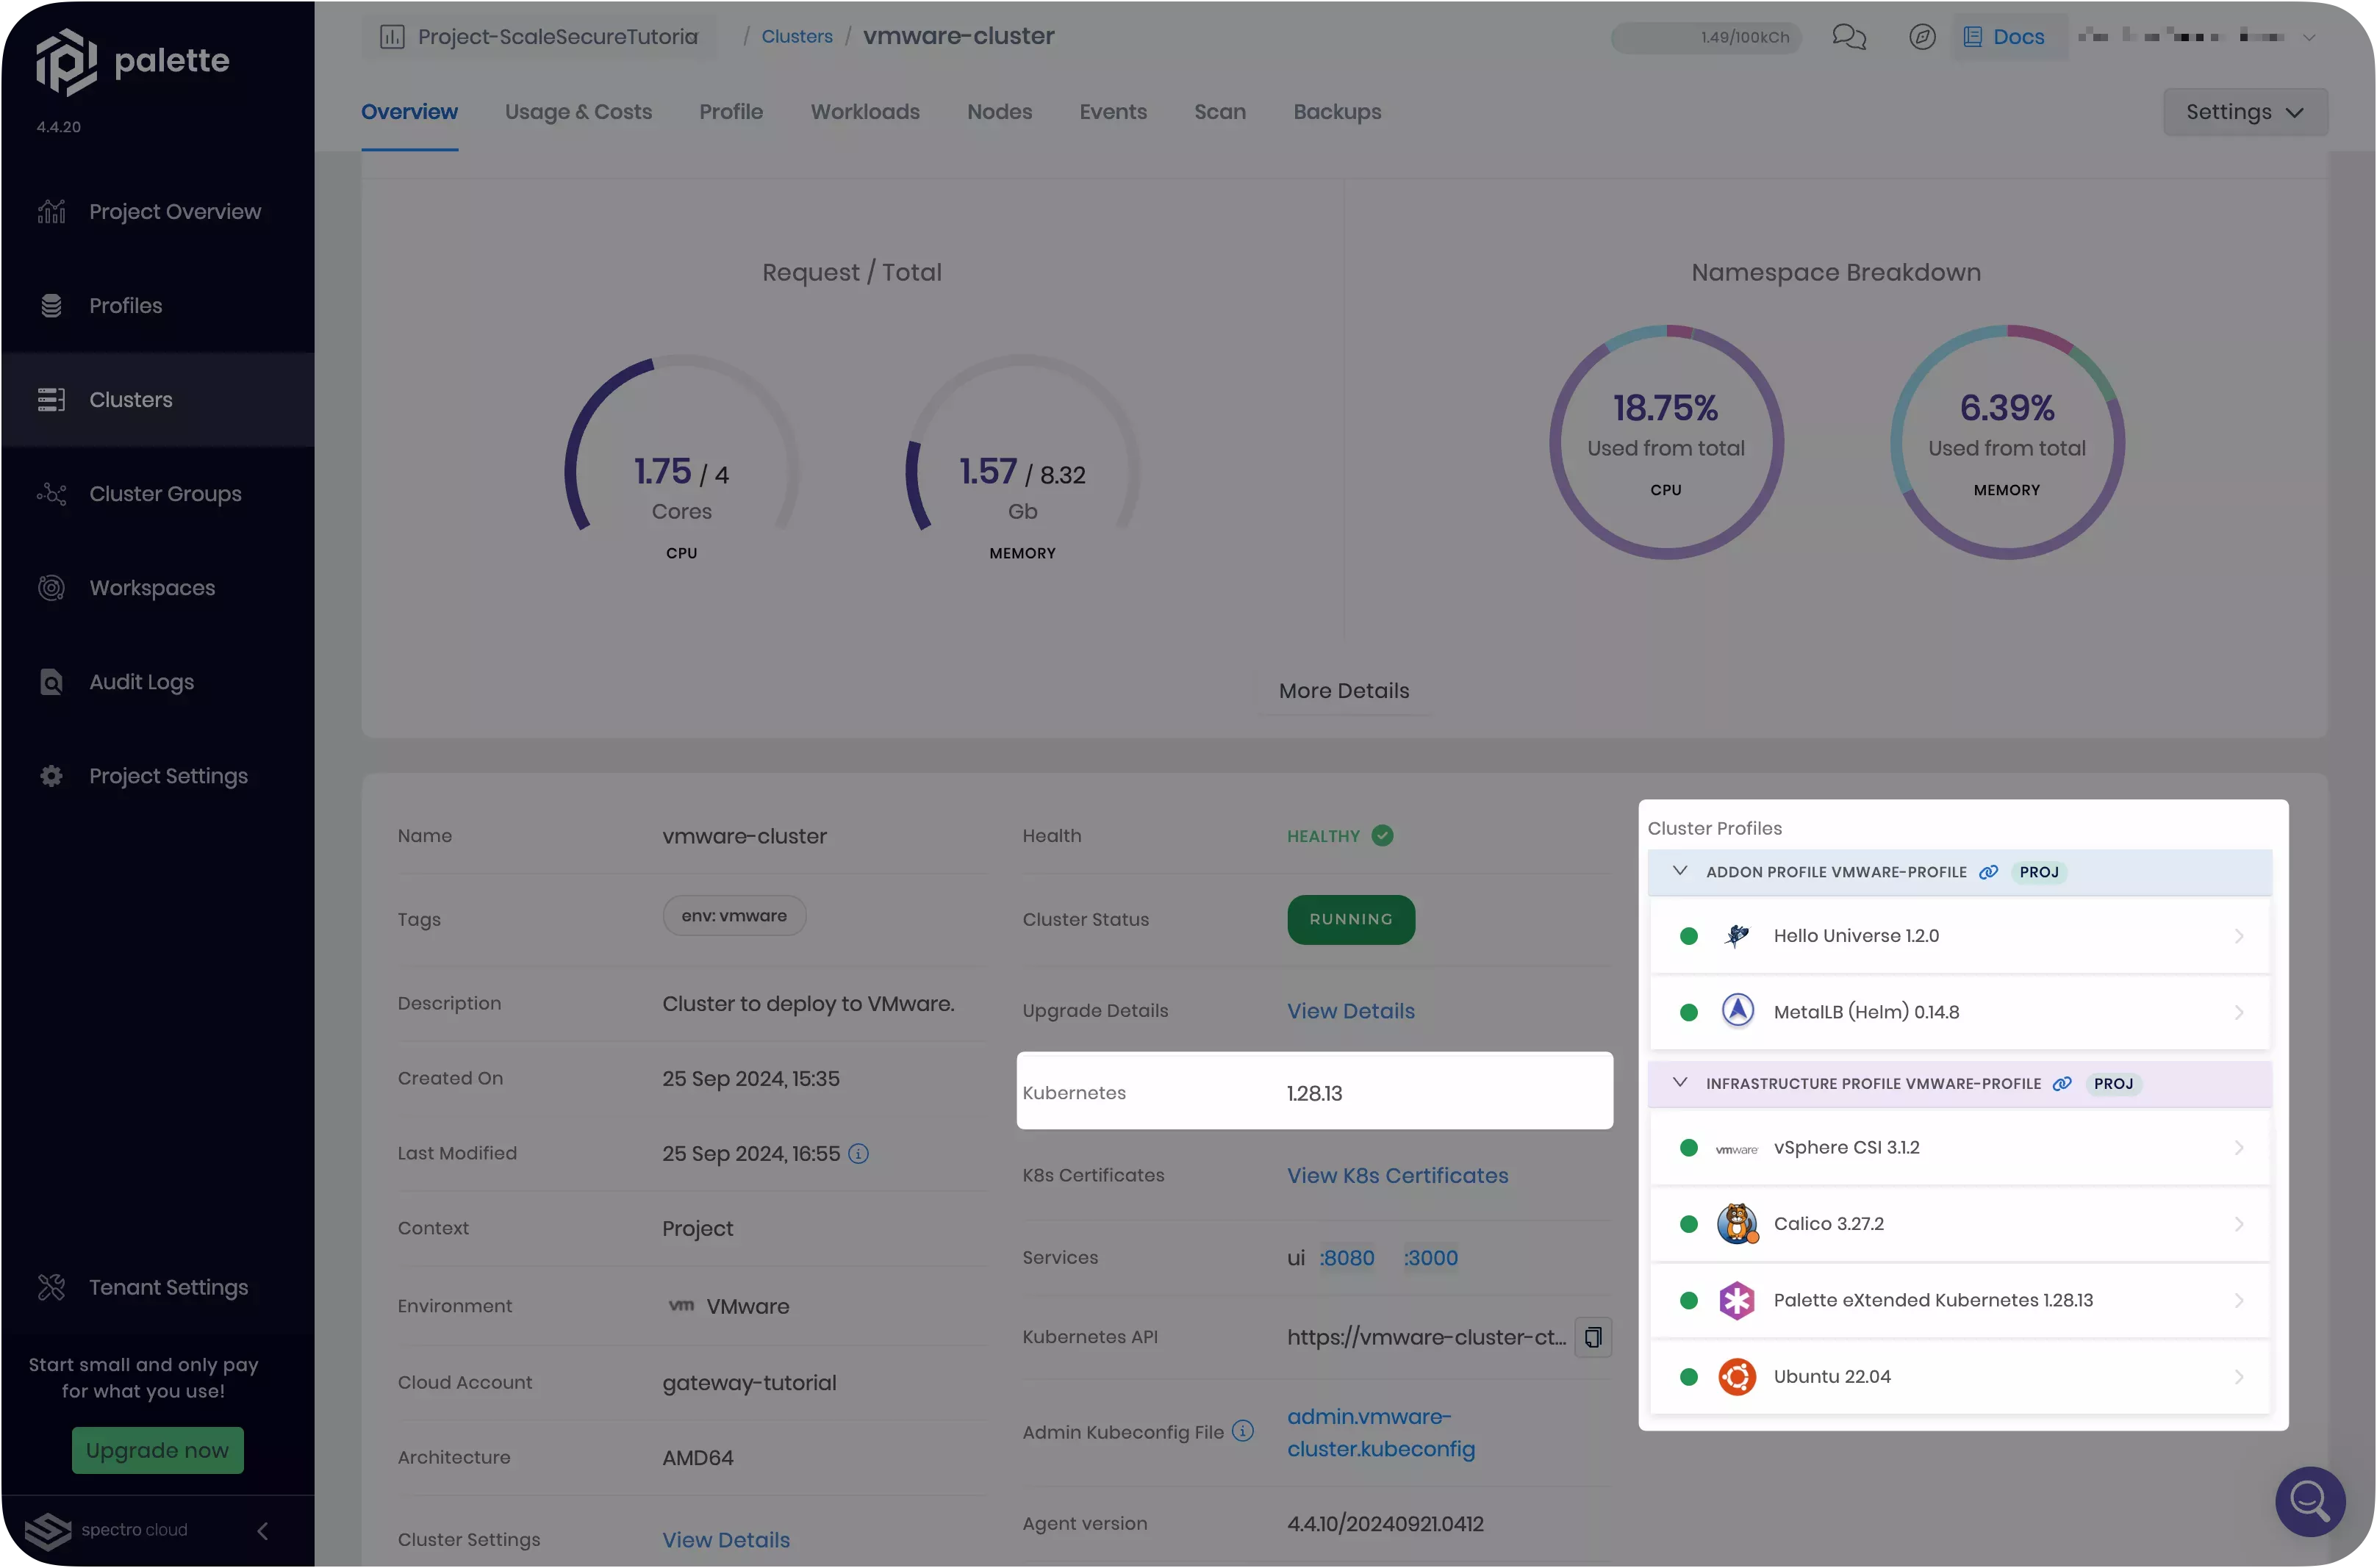The width and height of the screenshot is (2377, 1568).
Task: Click View K8s Certificates link
Action: click(1397, 1176)
